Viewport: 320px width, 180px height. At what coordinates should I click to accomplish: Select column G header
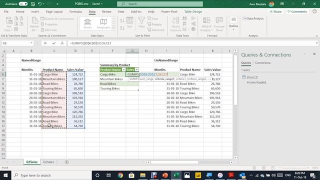(132, 50)
